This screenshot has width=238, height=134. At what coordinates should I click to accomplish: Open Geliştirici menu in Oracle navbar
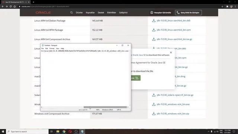point(123,13)
